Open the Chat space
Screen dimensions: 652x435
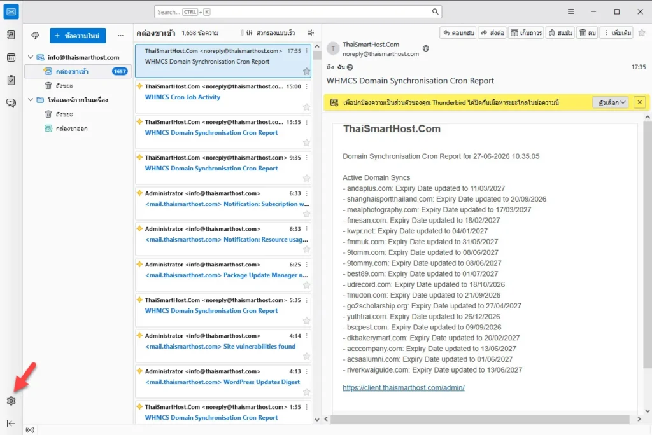pos(11,102)
